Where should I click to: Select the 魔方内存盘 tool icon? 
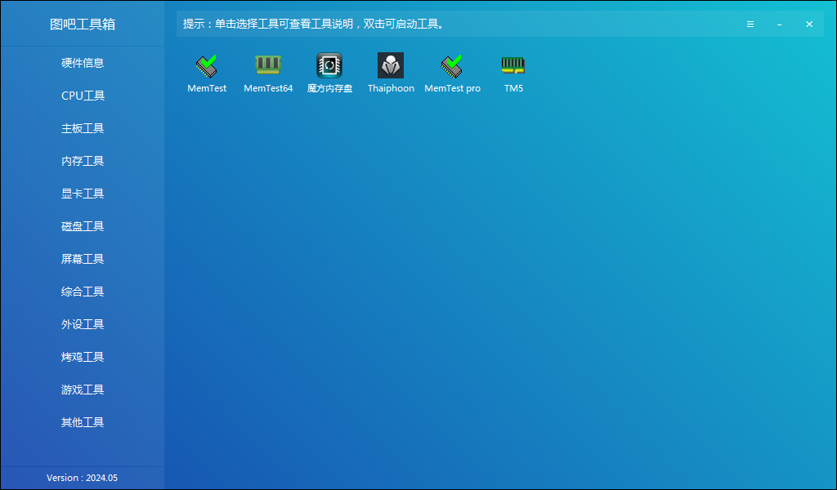click(329, 65)
